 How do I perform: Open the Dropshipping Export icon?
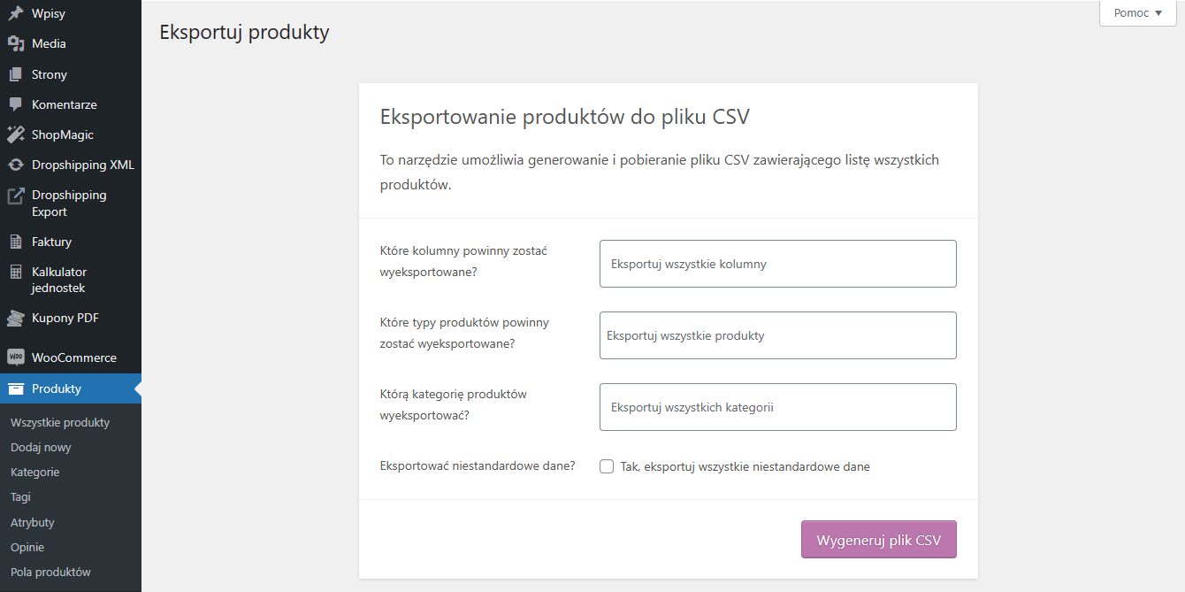click(15, 196)
